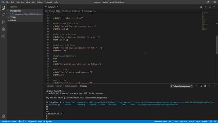
Task: Split the terminal panel
Action: tap(201, 86)
